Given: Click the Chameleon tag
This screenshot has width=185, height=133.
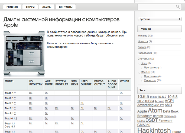Looking at the screenshot, I should [170, 116].
